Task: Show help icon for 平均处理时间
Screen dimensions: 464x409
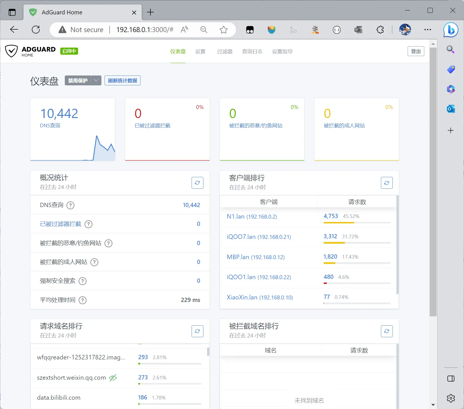Action: pos(83,300)
